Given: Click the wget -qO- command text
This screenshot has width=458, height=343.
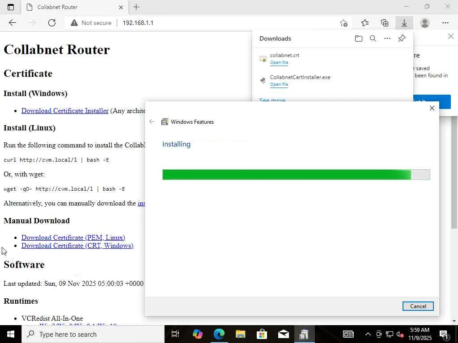Looking at the screenshot, I should [64, 189].
